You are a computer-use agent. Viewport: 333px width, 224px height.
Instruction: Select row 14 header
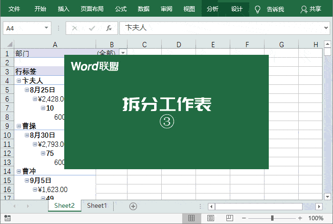coord(7,171)
